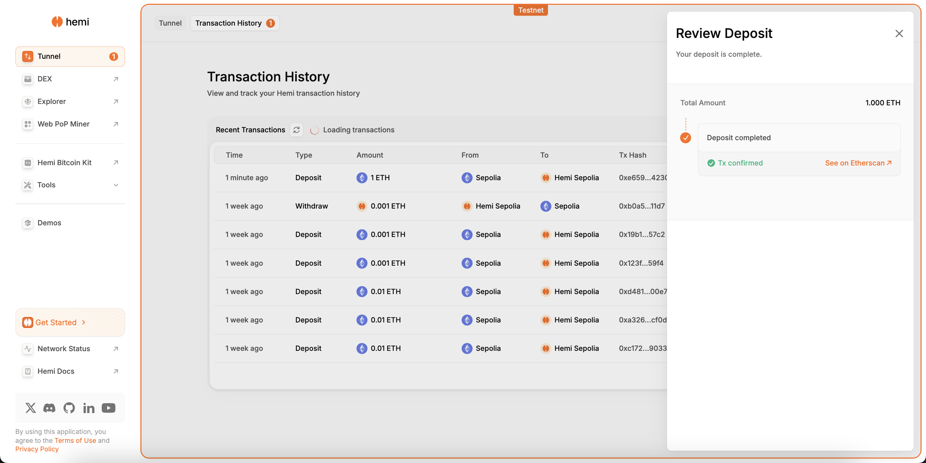Click tx hash 0x19b1...57c2
Image resolution: width=926 pixels, height=463 pixels.
coord(642,234)
